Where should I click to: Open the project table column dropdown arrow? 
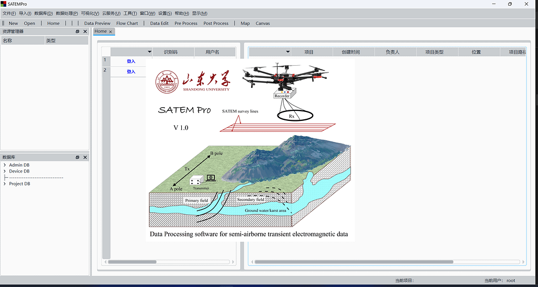[x=288, y=52]
